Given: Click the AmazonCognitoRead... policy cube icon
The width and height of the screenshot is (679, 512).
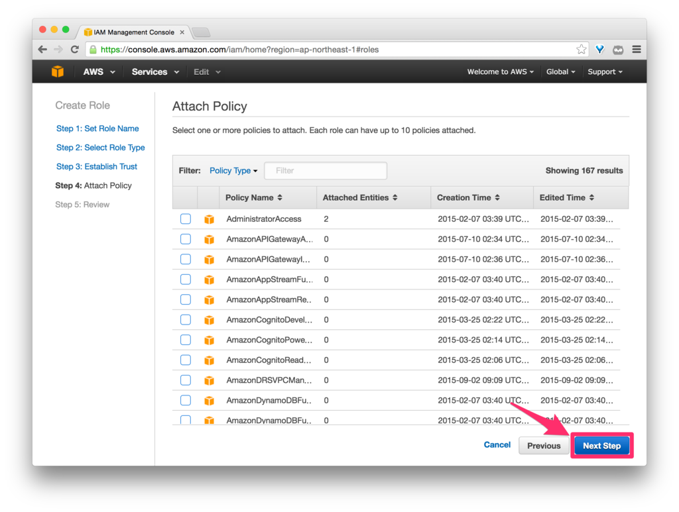Looking at the screenshot, I should point(209,360).
